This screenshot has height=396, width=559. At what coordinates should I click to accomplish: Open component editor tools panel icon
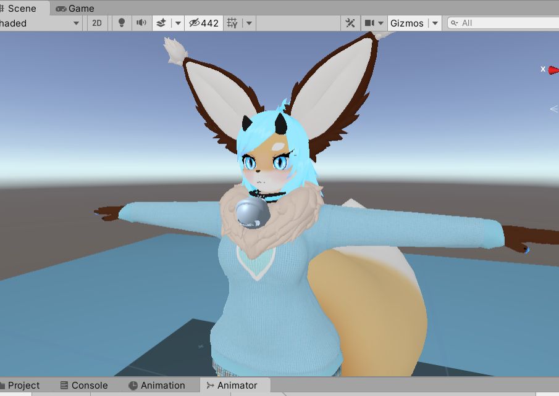[350, 23]
